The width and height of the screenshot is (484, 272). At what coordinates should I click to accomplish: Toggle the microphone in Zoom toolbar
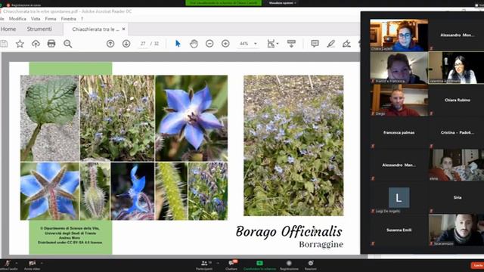point(7,263)
